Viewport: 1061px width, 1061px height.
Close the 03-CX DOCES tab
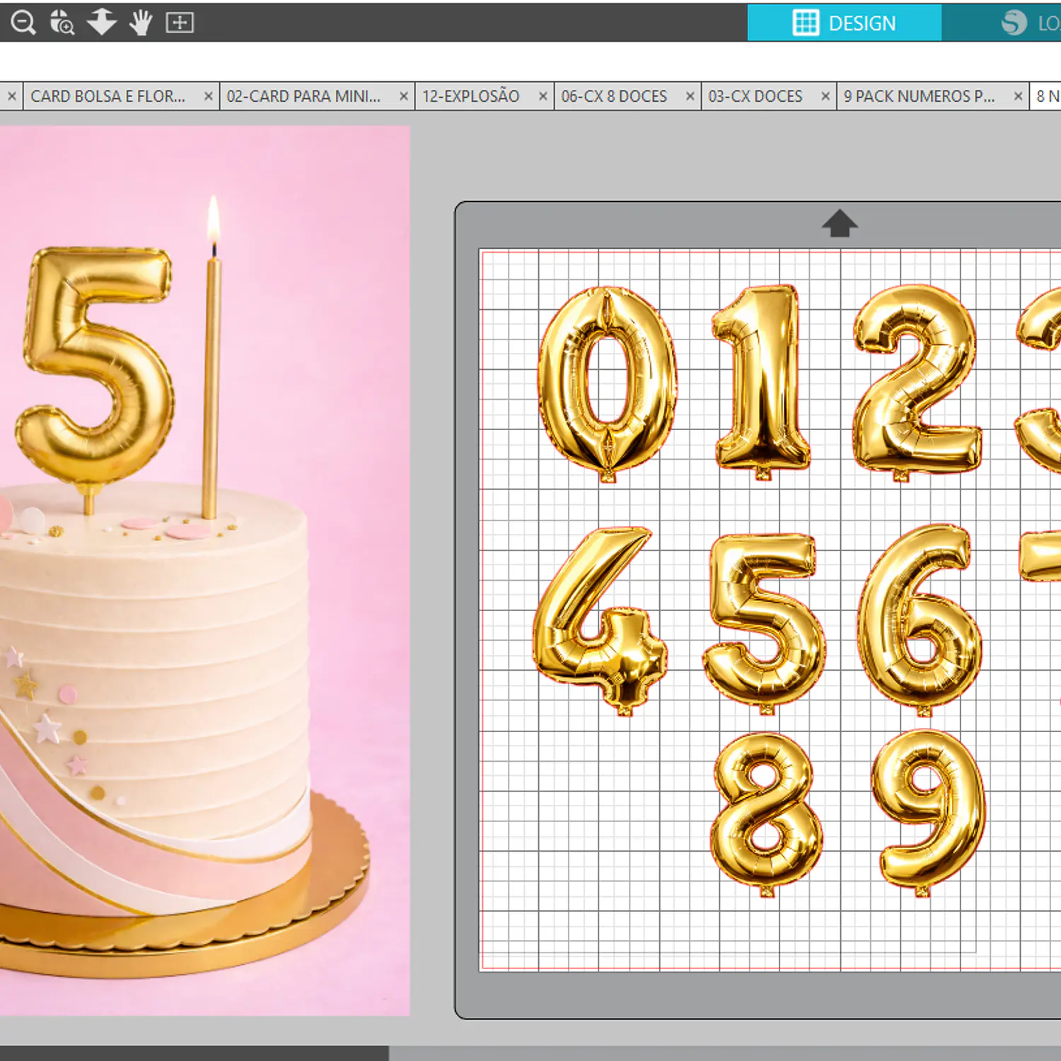click(825, 96)
